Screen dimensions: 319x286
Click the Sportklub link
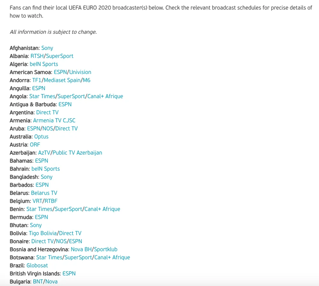(106, 249)
